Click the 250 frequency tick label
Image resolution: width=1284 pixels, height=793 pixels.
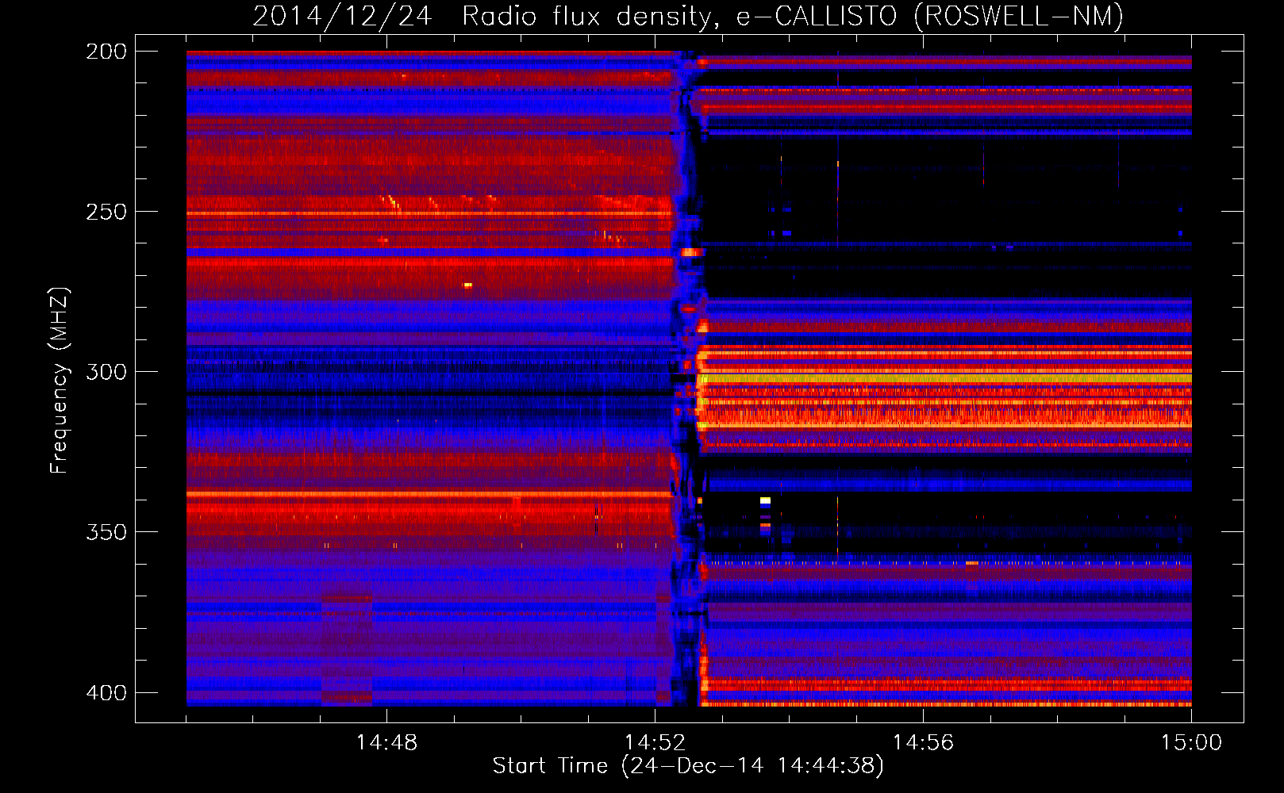tap(106, 212)
